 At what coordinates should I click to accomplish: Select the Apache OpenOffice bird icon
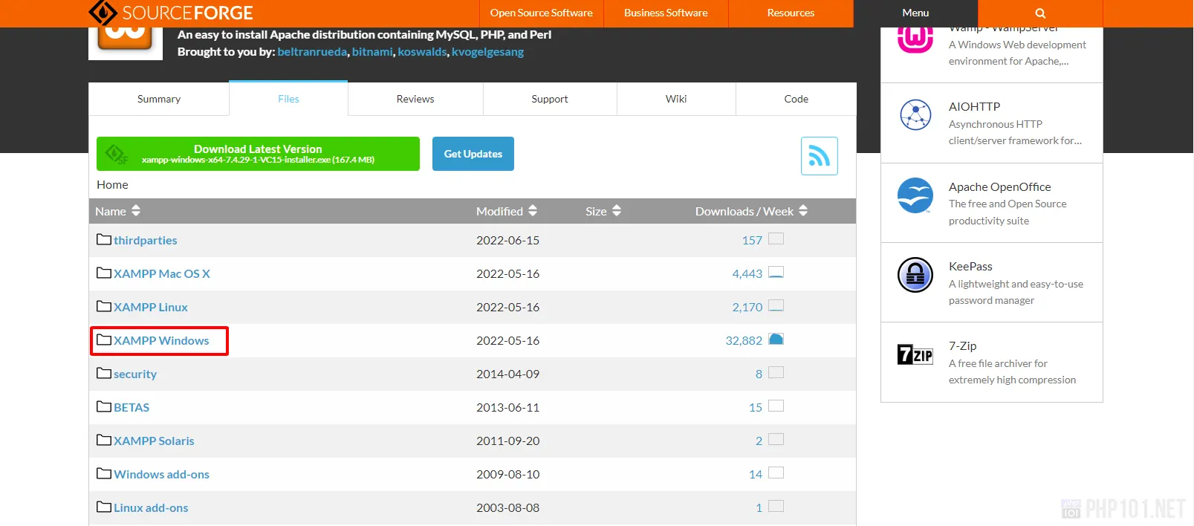coord(915,195)
